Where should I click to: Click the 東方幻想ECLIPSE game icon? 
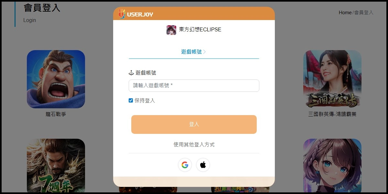(x=171, y=30)
